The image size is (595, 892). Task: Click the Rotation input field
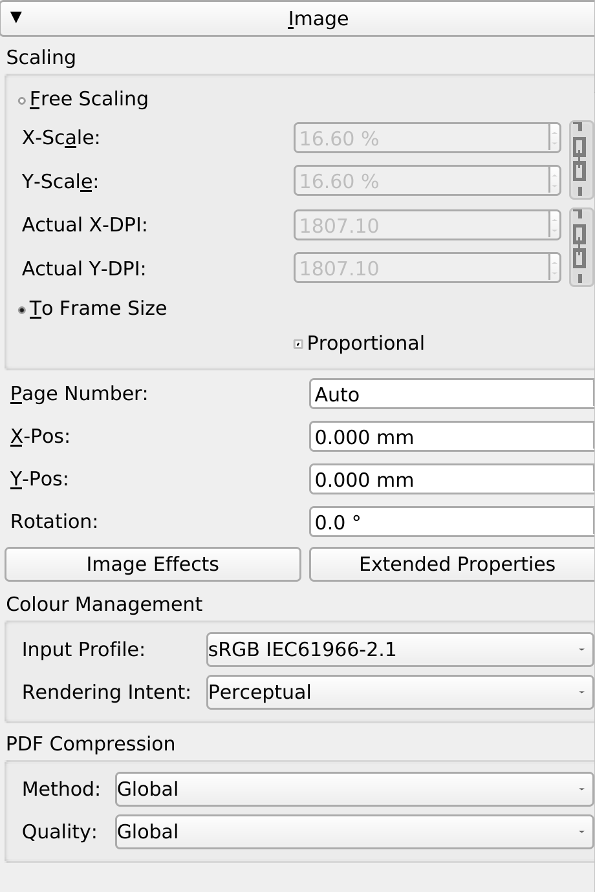451,522
